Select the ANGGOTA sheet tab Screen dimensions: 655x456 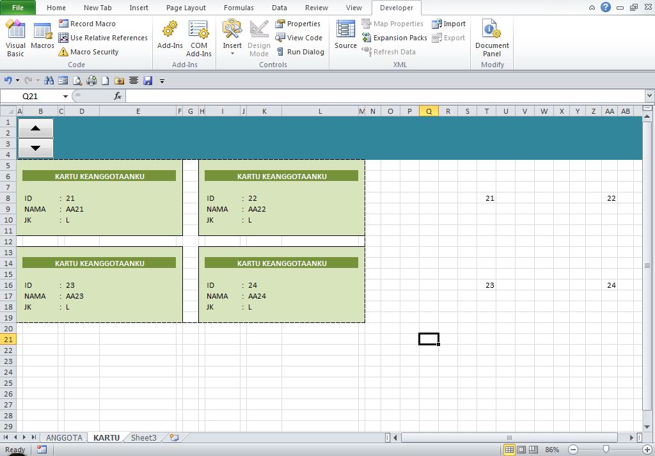[63, 437]
